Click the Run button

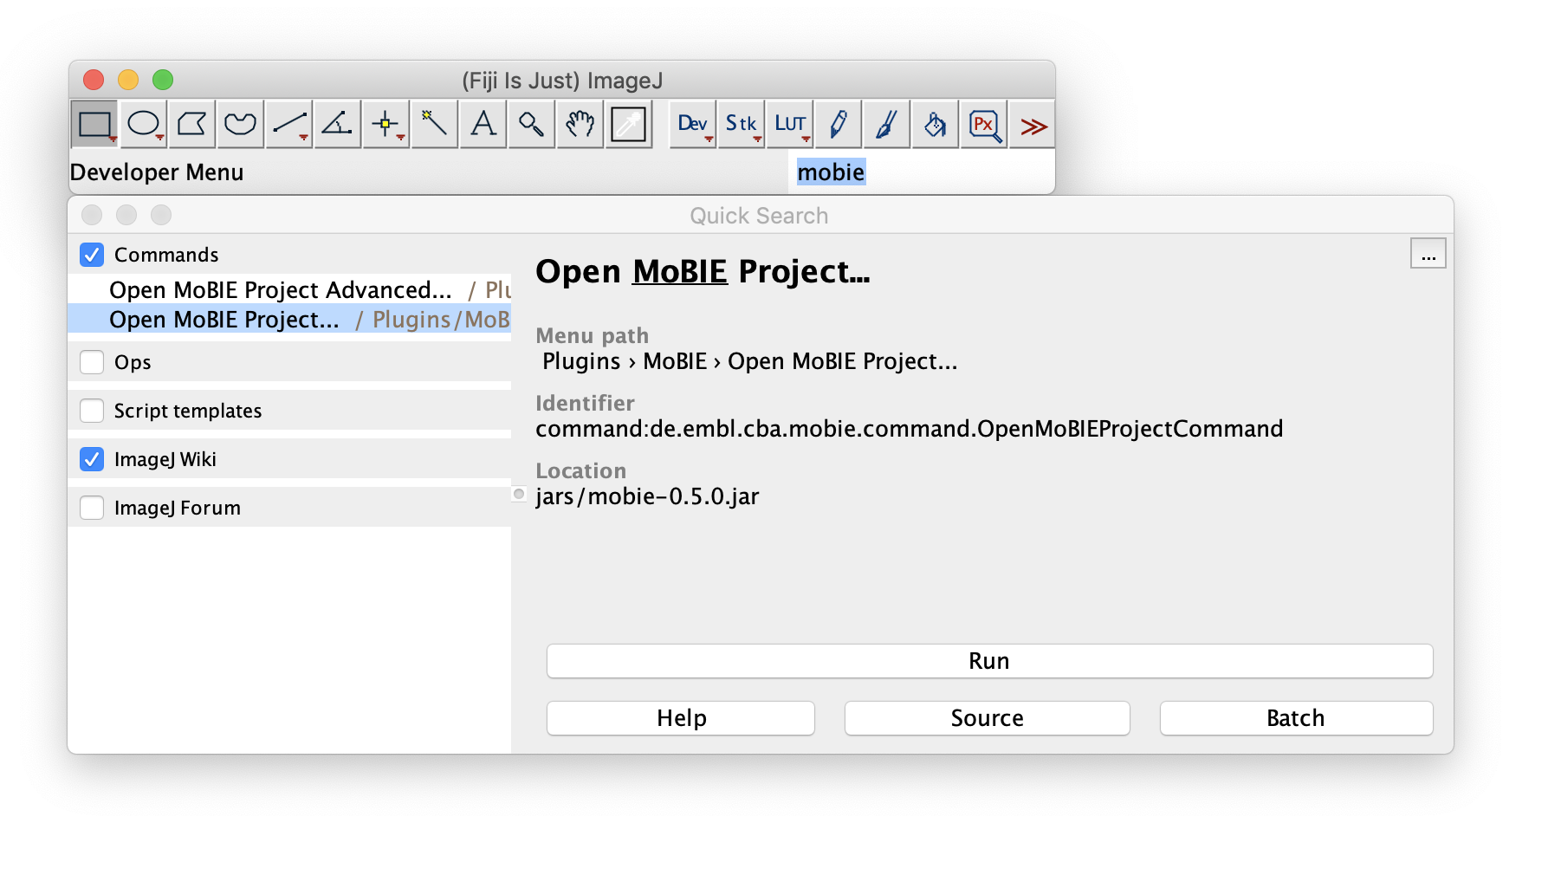click(x=989, y=661)
